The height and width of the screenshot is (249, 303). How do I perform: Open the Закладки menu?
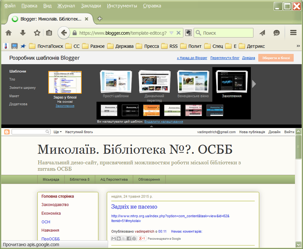pos(91,6)
